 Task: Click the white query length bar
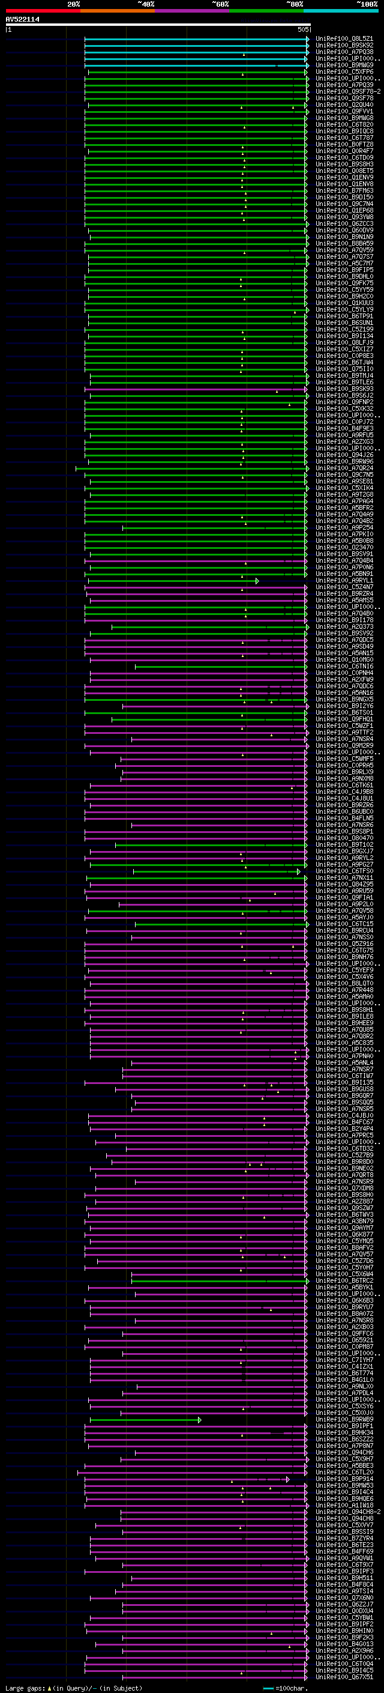(x=158, y=24)
